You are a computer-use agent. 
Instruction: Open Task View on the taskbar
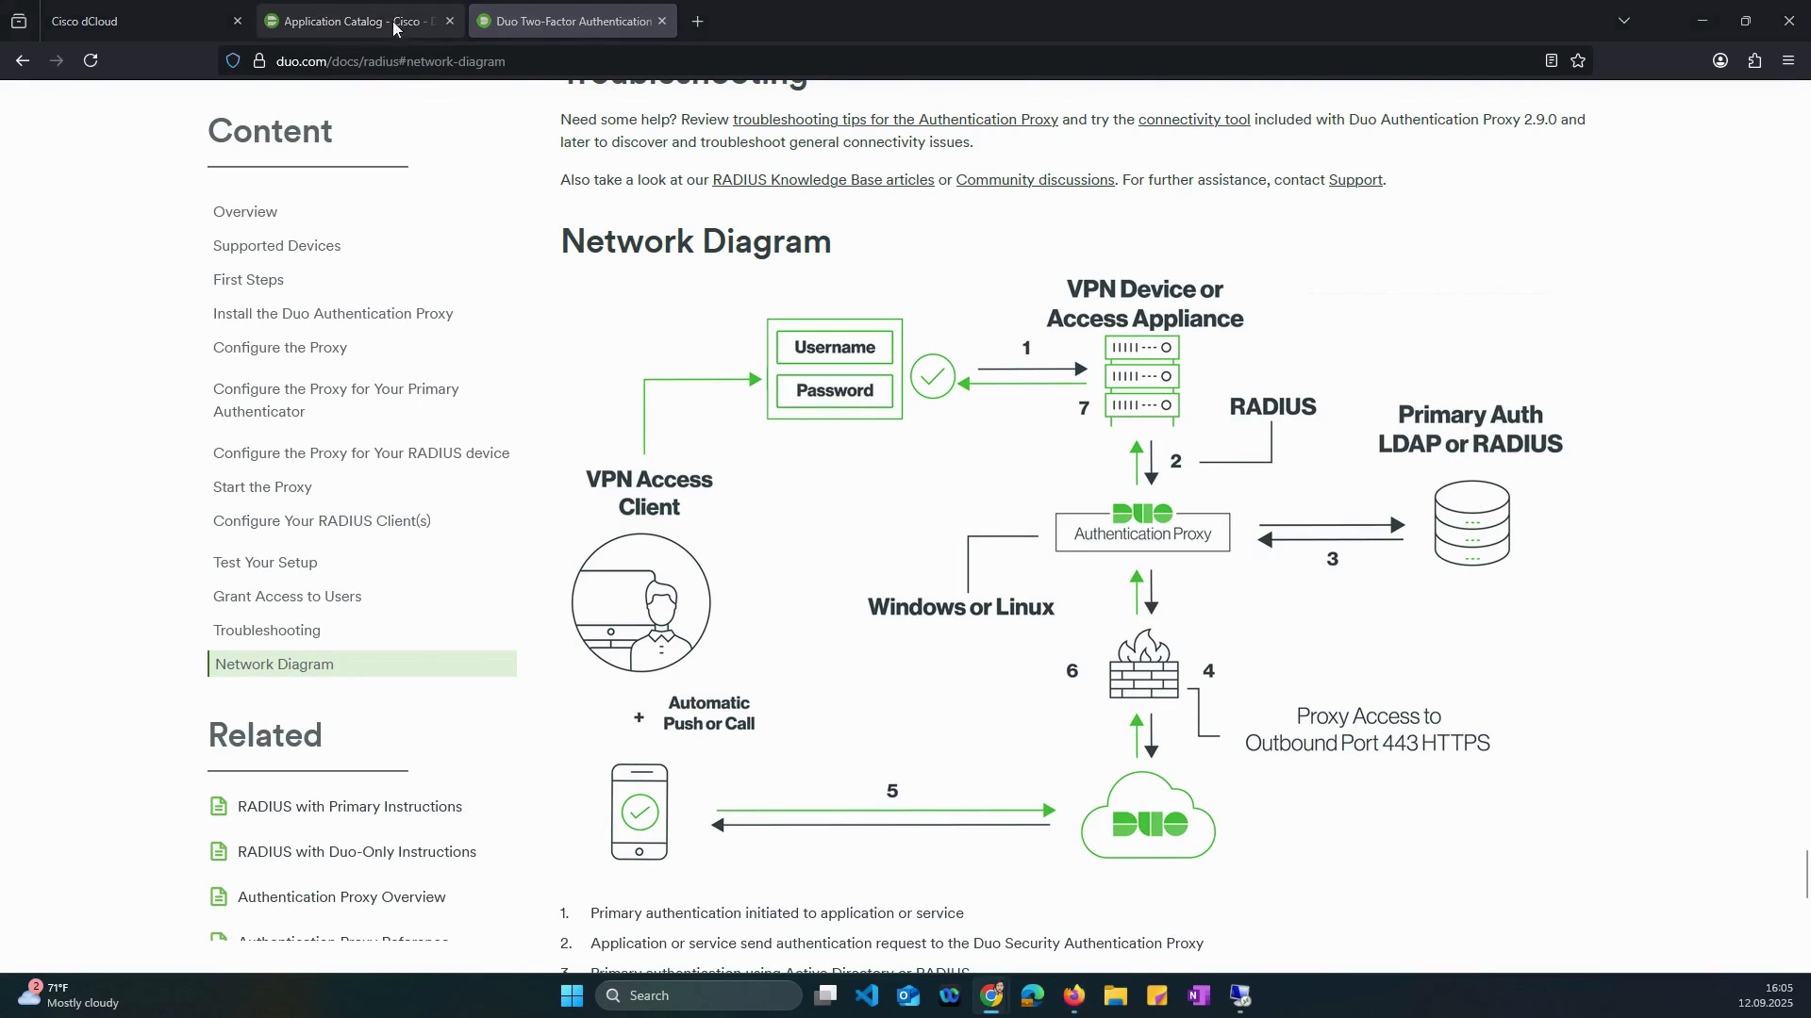click(826, 995)
